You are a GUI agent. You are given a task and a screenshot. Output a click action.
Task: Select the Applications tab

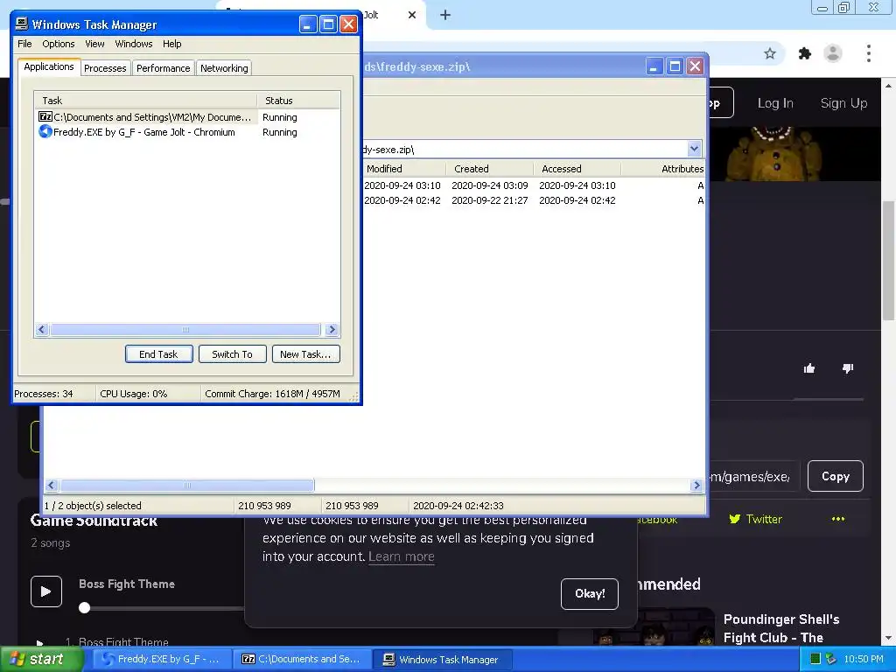(49, 66)
